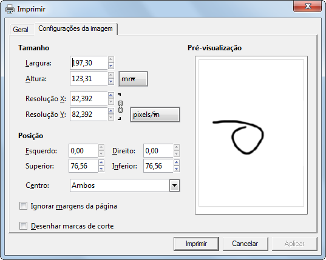
Task: Select the Configurações da imagem tab
Action: (76, 28)
